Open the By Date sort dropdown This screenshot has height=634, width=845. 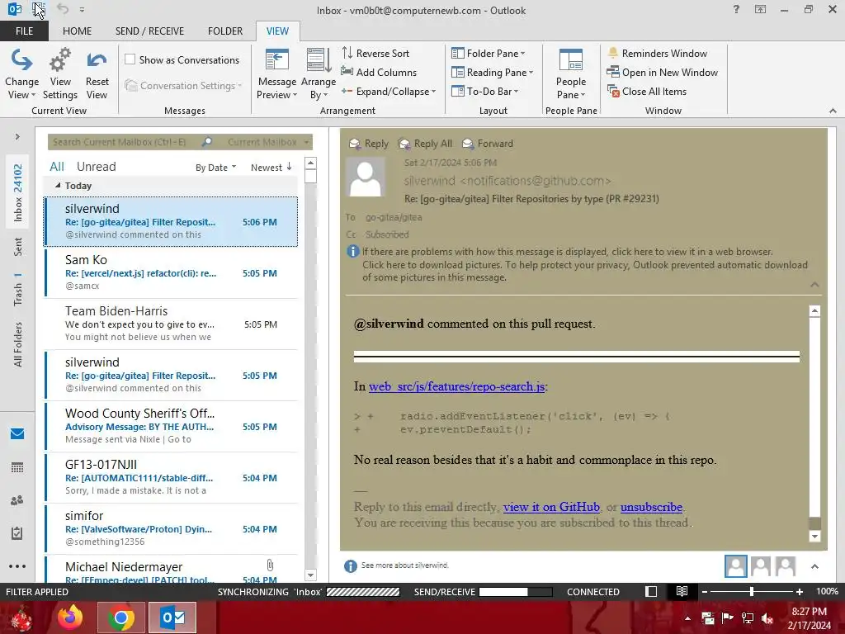click(x=215, y=167)
